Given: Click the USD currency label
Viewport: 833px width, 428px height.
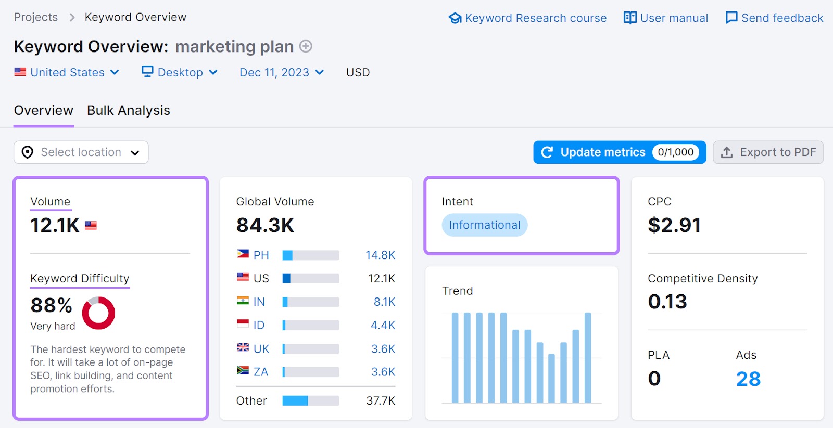Looking at the screenshot, I should [x=358, y=72].
